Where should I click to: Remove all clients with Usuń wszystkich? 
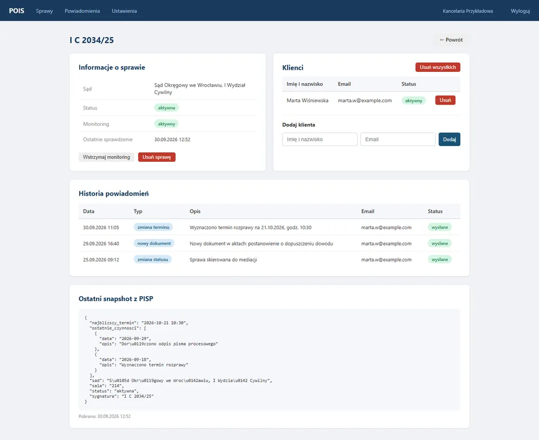[x=437, y=67]
